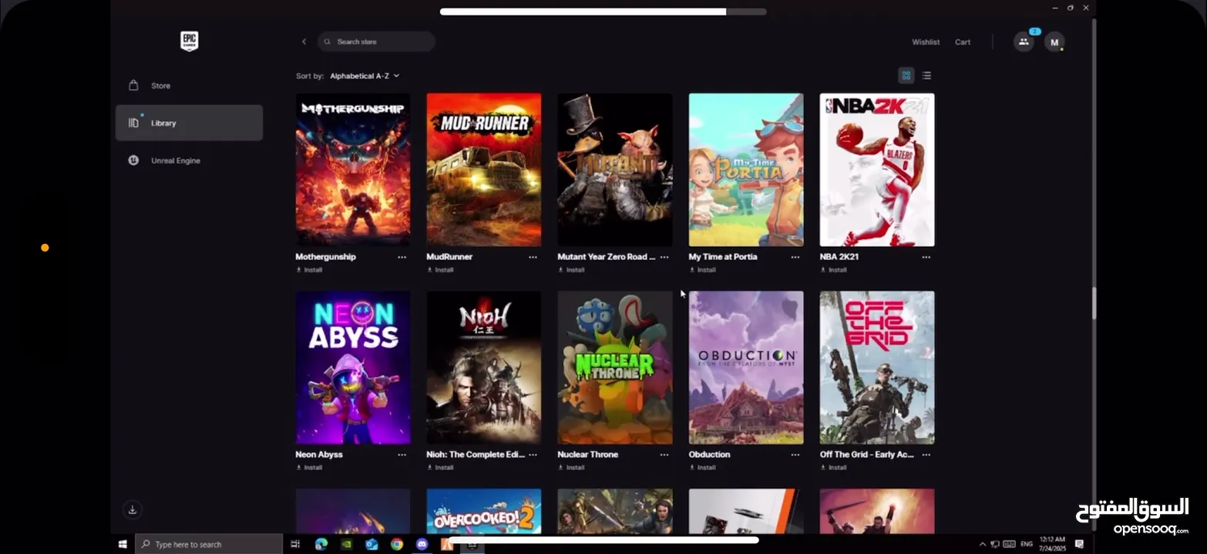The image size is (1207, 554).
Task: Click the My Time at Portia title text
Action: click(x=723, y=257)
